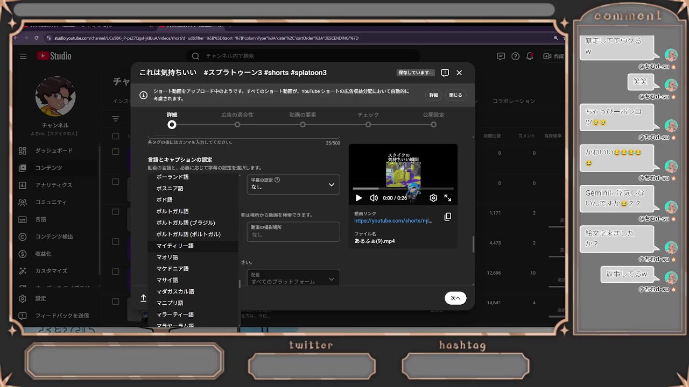Click the channel avatar picture

(55, 97)
